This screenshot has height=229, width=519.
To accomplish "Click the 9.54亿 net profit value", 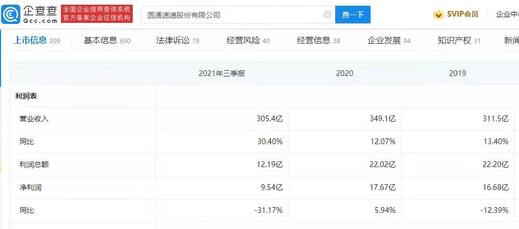I will pyautogui.click(x=272, y=188).
